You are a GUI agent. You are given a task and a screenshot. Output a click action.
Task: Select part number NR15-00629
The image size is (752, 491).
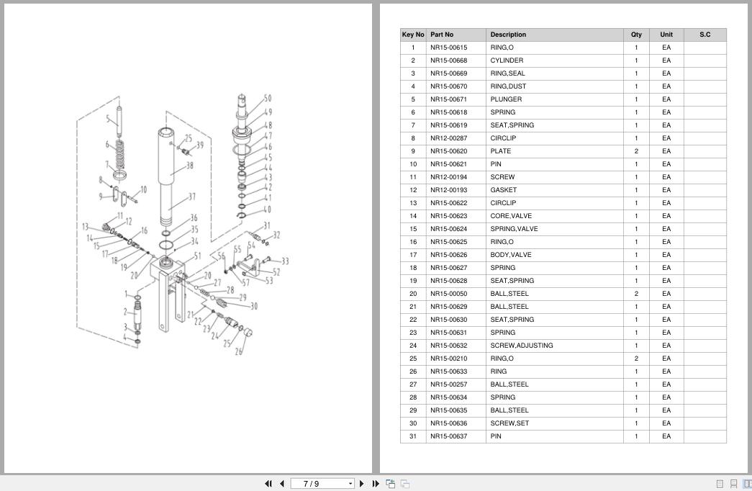448,307
